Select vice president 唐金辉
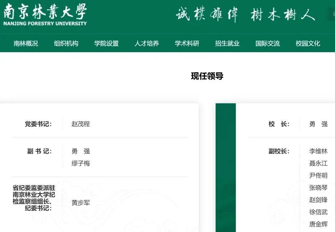The height and width of the screenshot is (232, 335). (318, 224)
